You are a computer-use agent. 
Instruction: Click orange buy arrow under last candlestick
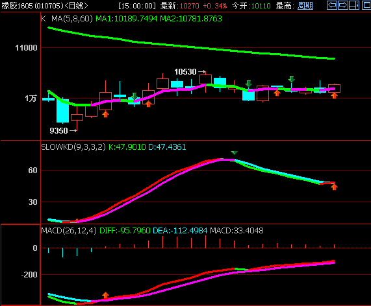tap(334, 96)
